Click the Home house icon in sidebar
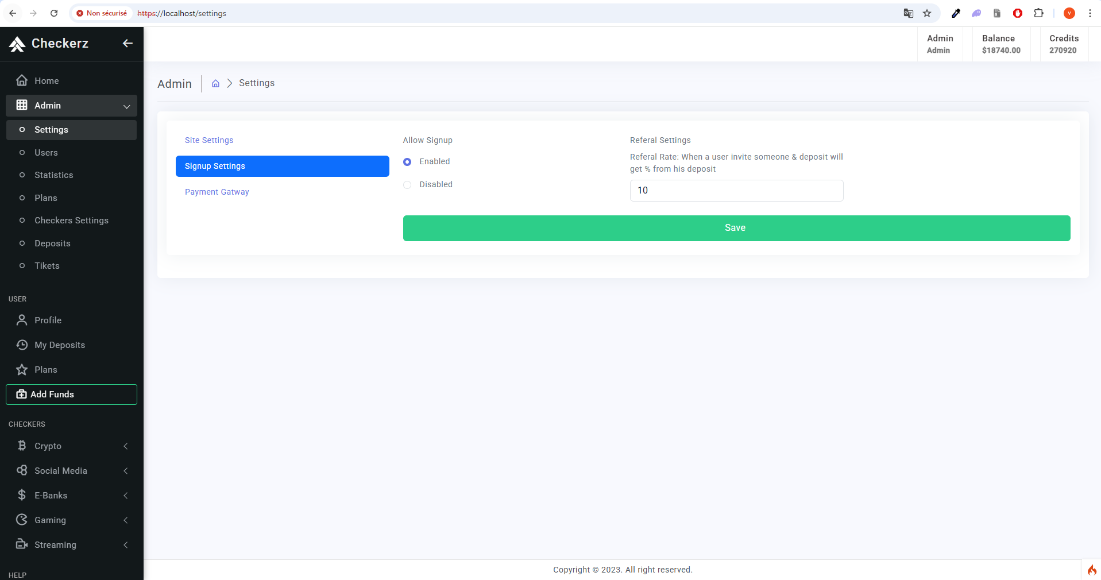 22,80
